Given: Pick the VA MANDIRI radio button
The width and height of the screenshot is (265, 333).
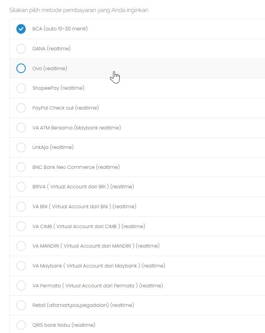Looking at the screenshot, I should 21,246.
